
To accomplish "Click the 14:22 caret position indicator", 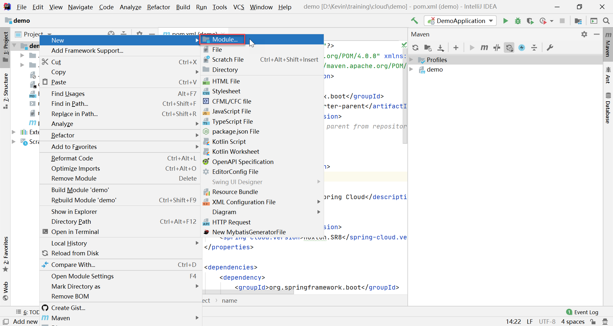I will pyautogui.click(x=513, y=322).
